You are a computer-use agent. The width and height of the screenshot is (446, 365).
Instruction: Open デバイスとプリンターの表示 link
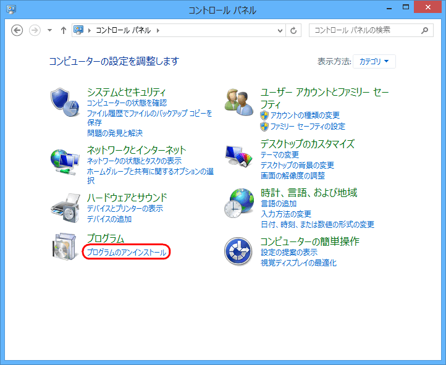(125, 208)
